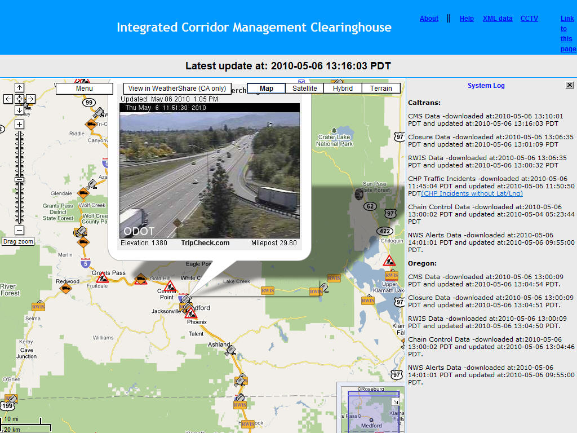Select the Terrain map type

point(381,89)
